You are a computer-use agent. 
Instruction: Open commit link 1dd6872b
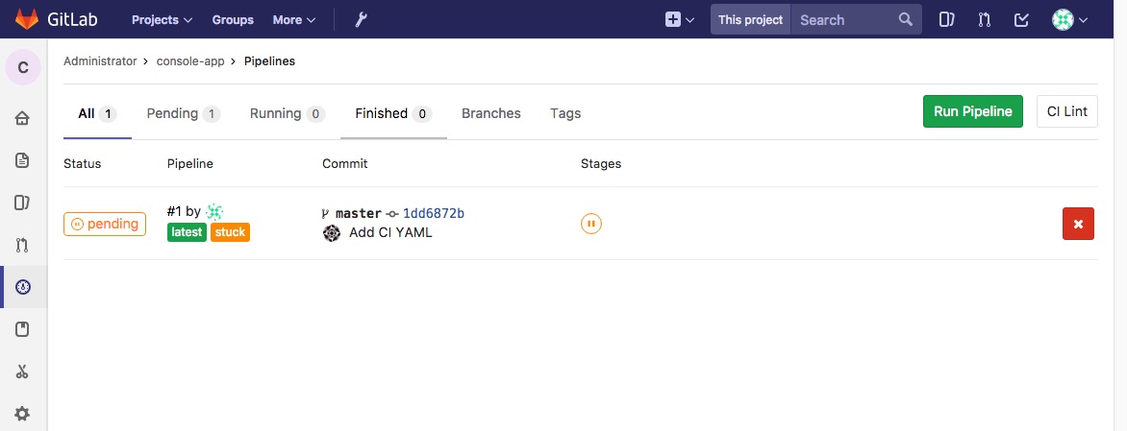[434, 213]
